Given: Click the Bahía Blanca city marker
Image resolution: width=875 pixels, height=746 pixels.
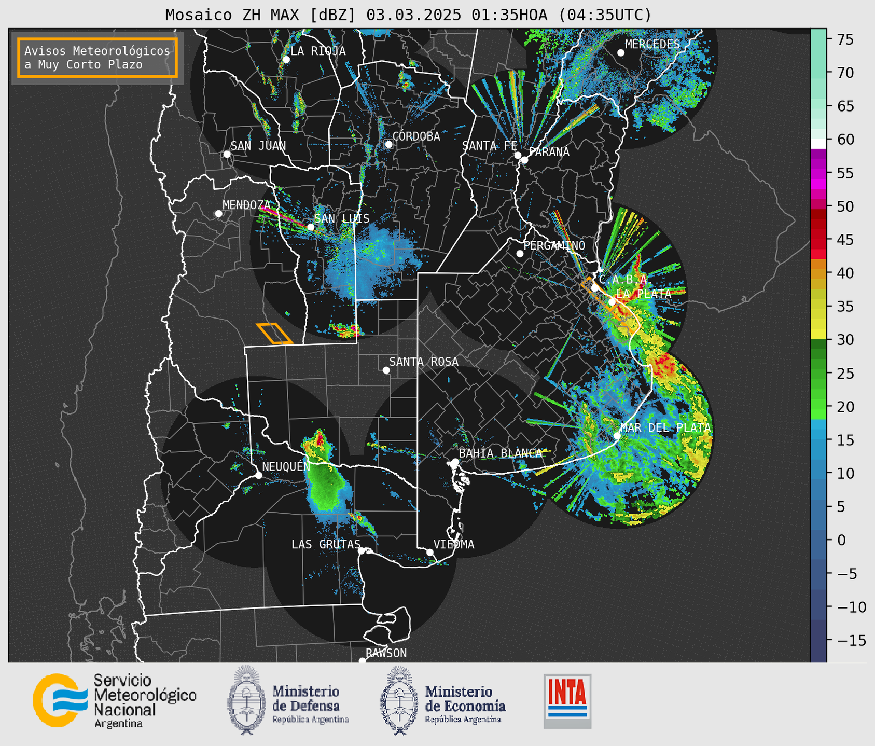Looking at the screenshot, I should click(455, 462).
